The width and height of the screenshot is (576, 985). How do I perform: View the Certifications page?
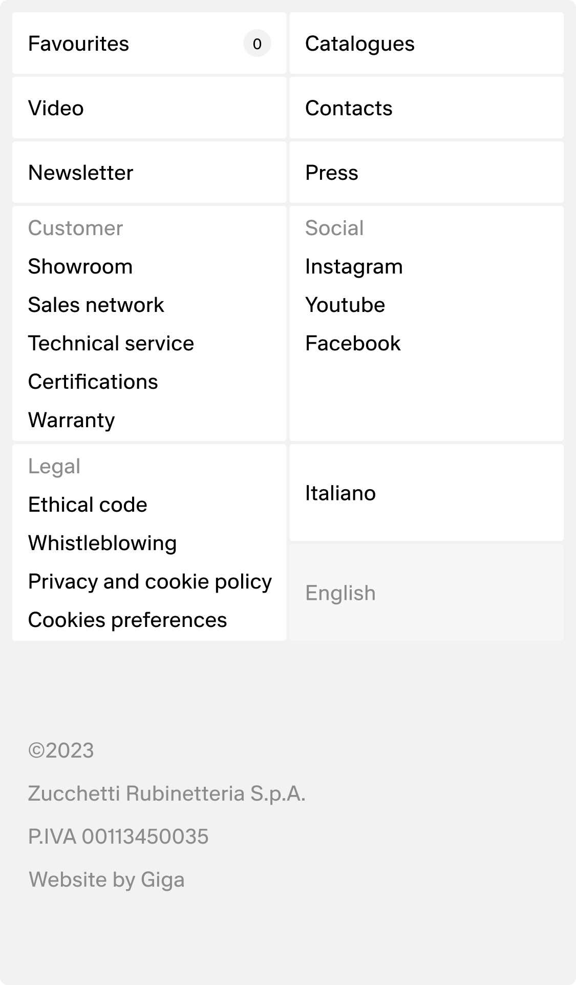[93, 382]
